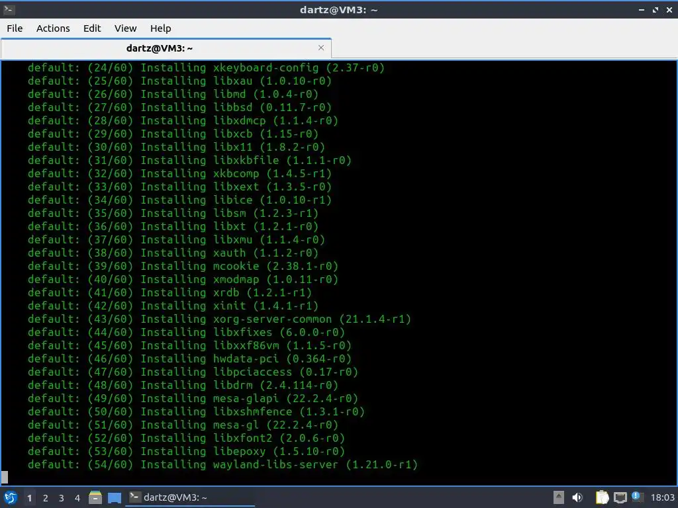
Task: Click the blue show desktop icon
Action: click(115, 498)
